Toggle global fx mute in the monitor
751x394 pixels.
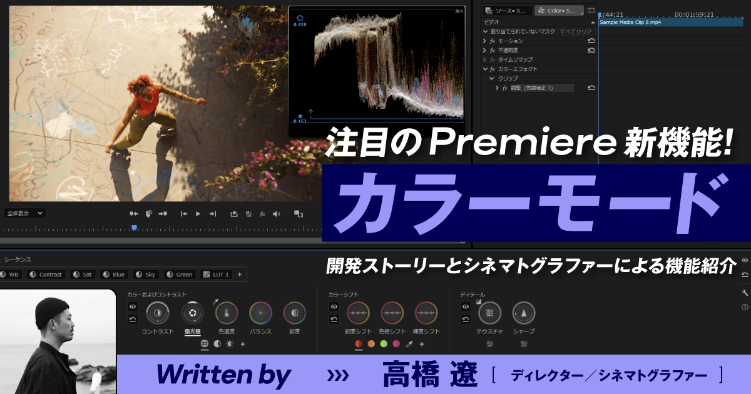point(263,214)
